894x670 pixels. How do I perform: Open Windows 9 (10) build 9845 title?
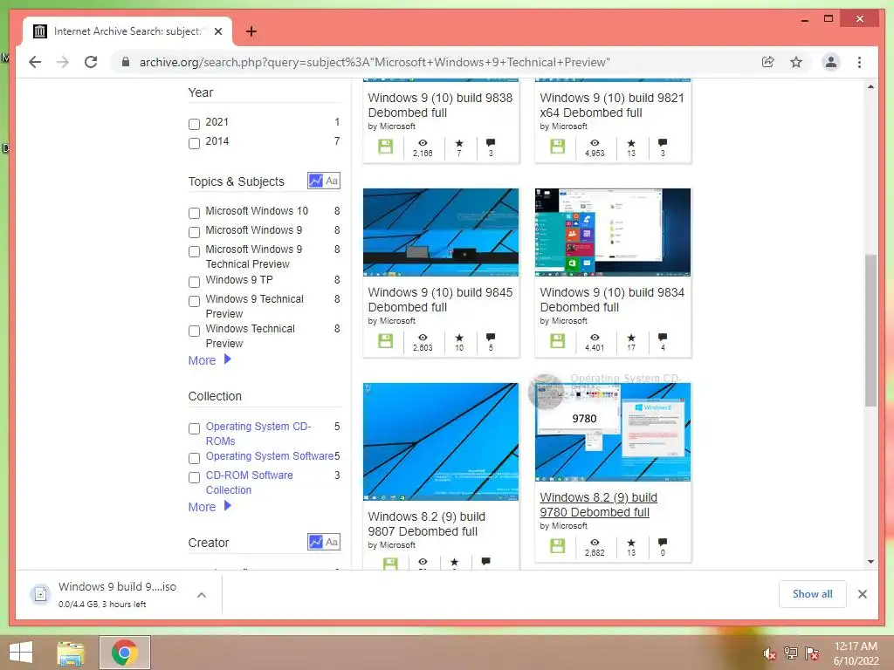point(440,300)
